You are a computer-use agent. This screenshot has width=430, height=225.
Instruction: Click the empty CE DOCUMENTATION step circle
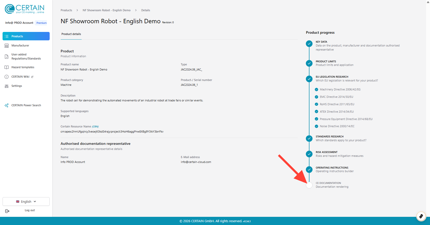pyautogui.click(x=309, y=185)
